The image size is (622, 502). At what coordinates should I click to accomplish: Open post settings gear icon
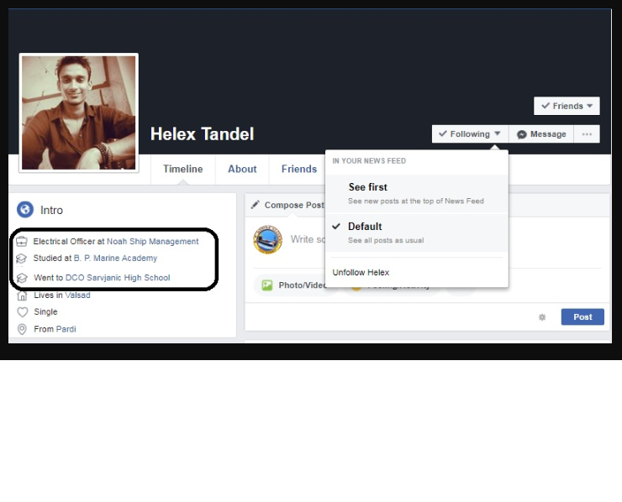[542, 317]
